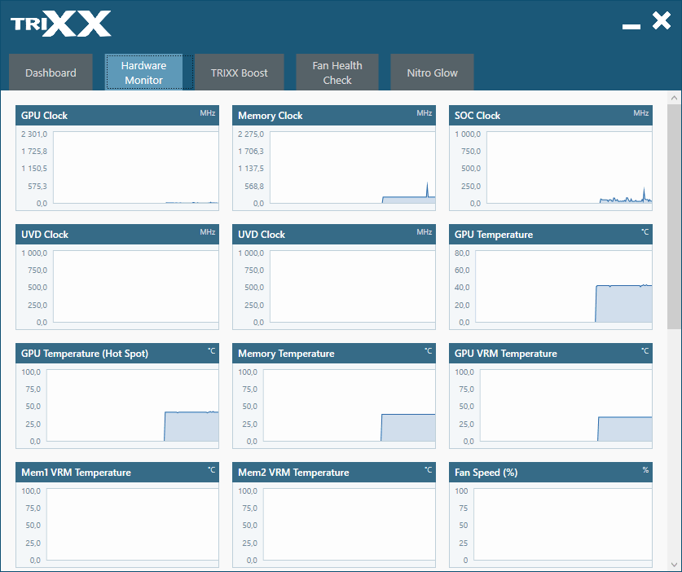Click the Memory Clock graph header

pyautogui.click(x=333, y=115)
